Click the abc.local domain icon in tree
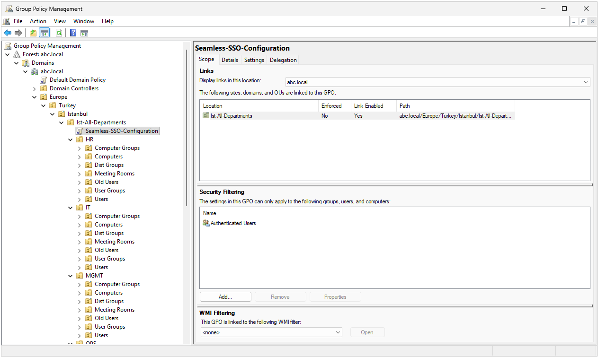Screen dimensions: 598x357 (x=35, y=71)
